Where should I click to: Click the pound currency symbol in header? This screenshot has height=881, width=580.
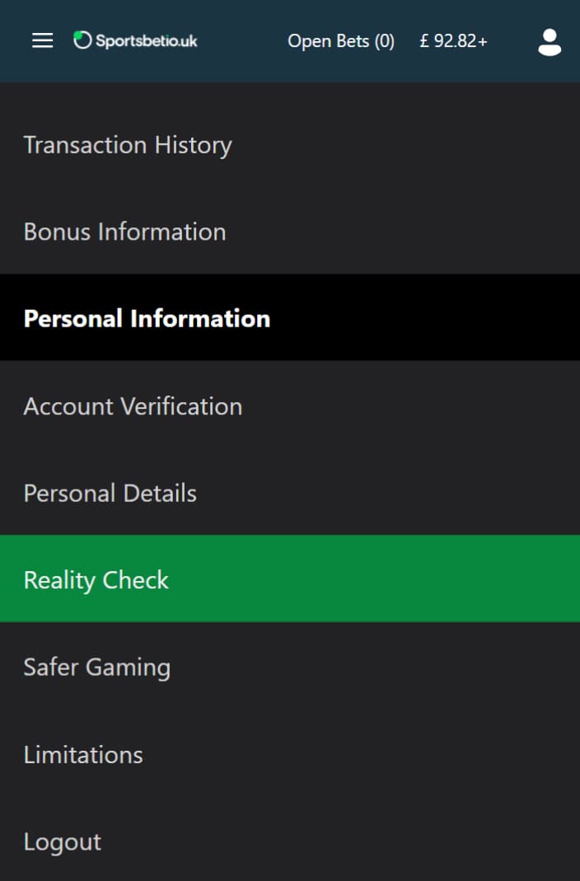(424, 41)
